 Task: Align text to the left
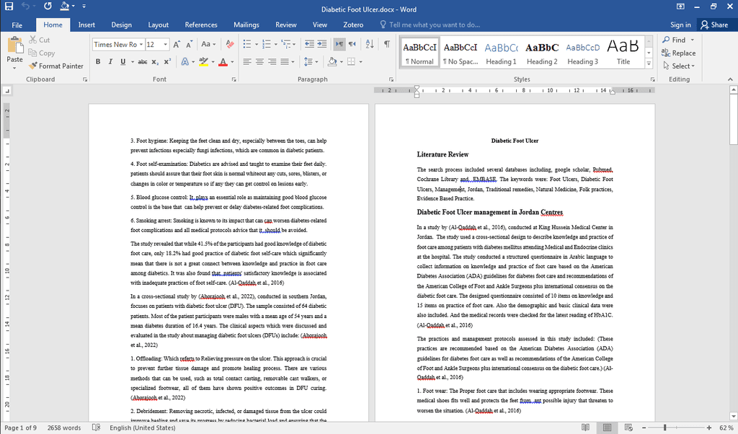tap(247, 62)
